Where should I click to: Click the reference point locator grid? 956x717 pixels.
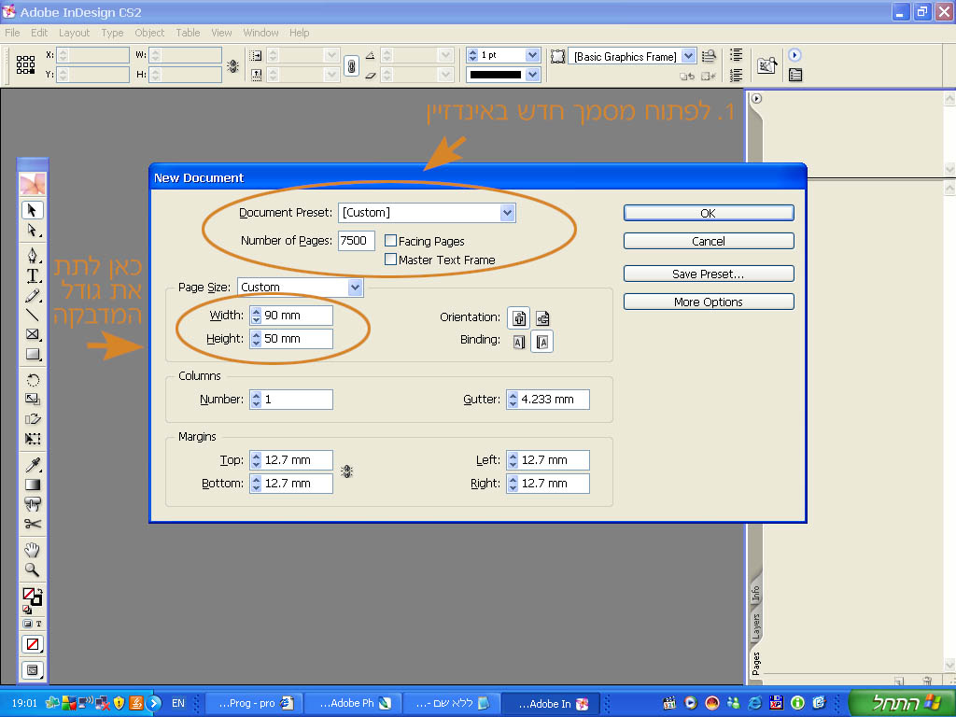coord(25,64)
